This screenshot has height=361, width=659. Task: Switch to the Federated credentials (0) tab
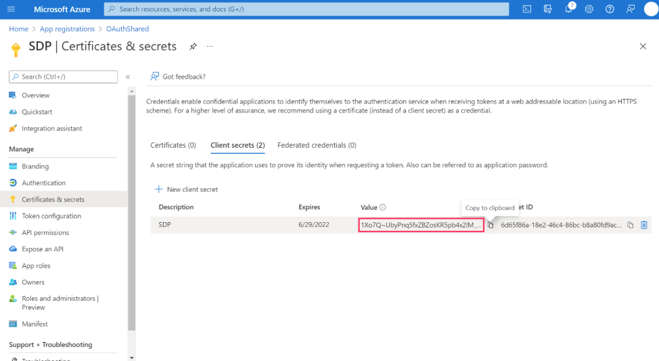click(x=317, y=145)
